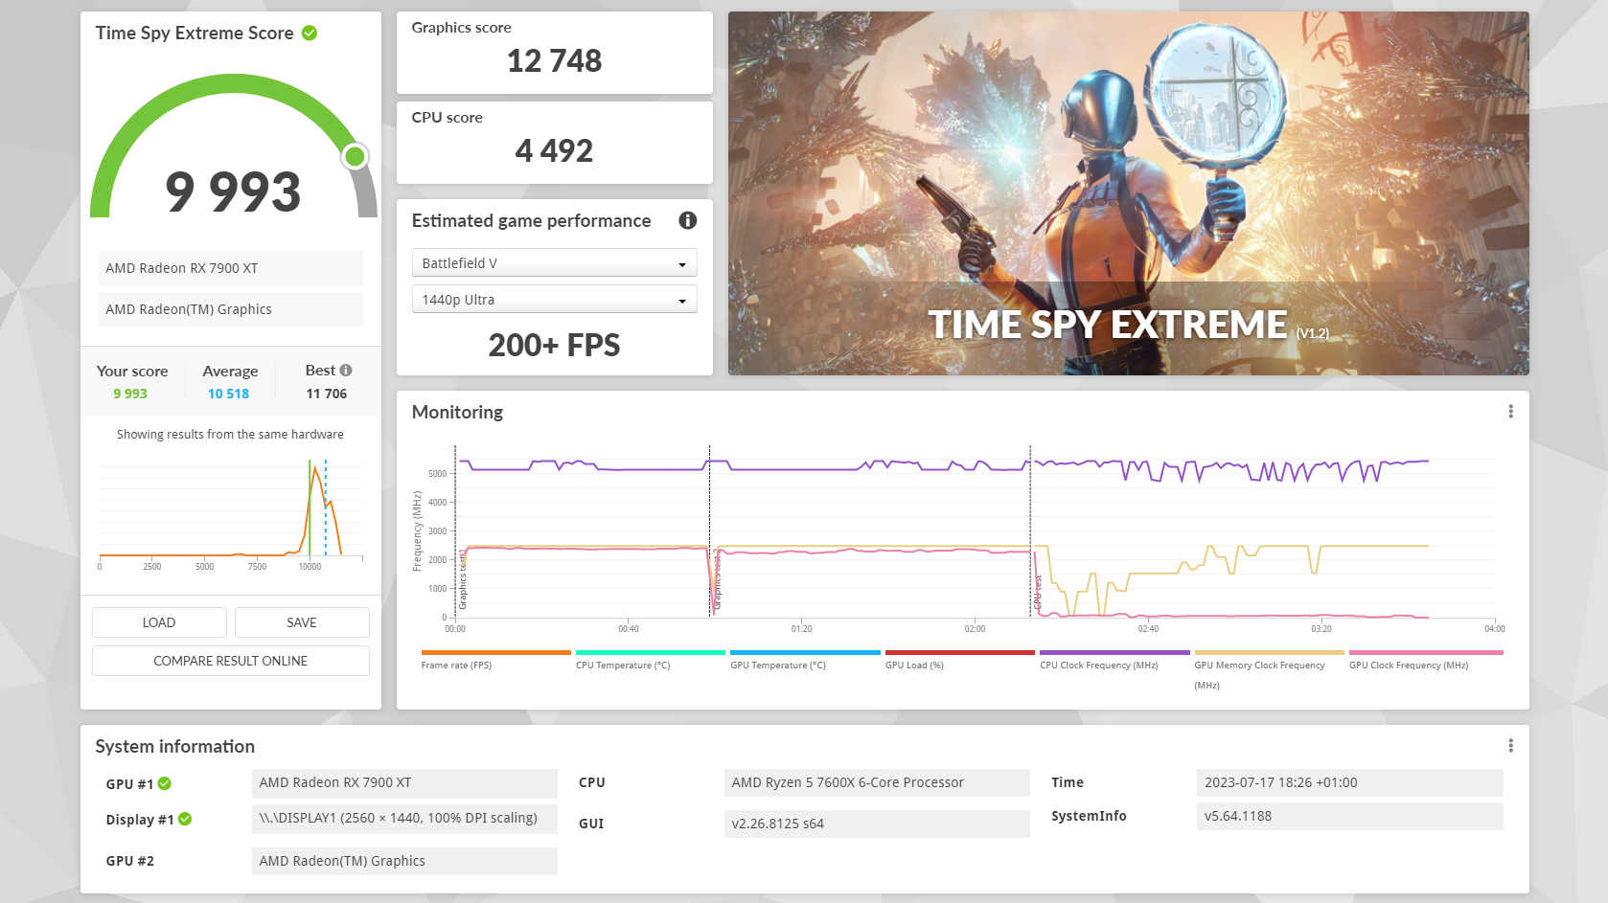Click the SAVE button
Image resolution: width=1608 pixels, height=903 pixels.
click(x=301, y=621)
